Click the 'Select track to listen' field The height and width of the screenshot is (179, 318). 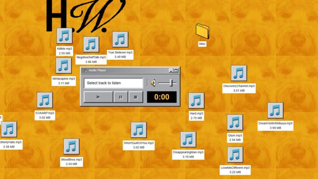click(113, 83)
